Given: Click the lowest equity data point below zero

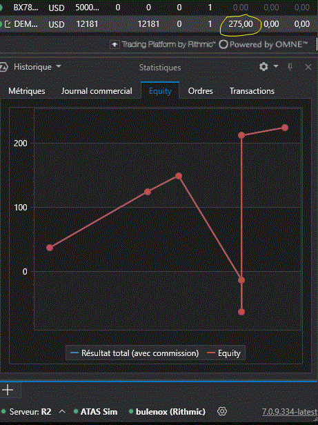Looking at the screenshot, I should coord(241,312).
